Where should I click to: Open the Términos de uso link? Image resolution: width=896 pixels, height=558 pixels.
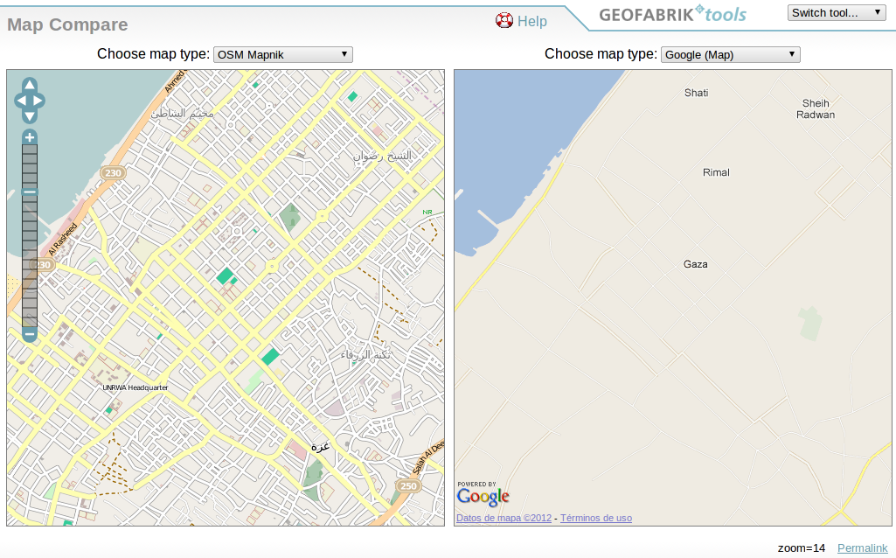pos(595,518)
